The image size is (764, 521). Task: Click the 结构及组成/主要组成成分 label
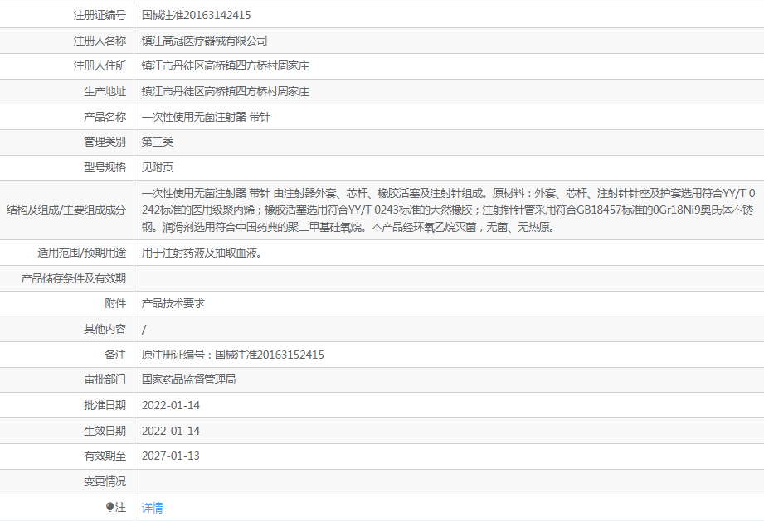66,210
